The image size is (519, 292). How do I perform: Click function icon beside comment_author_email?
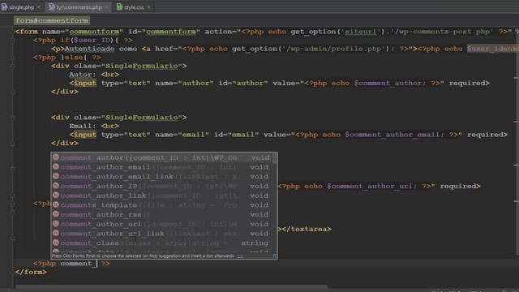(x=56, y=166)
